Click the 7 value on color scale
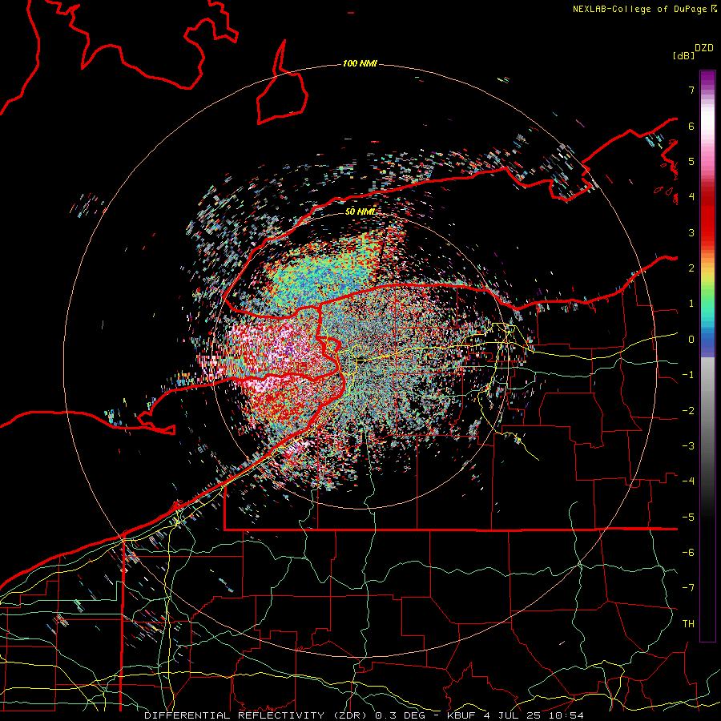 [691, 90]
